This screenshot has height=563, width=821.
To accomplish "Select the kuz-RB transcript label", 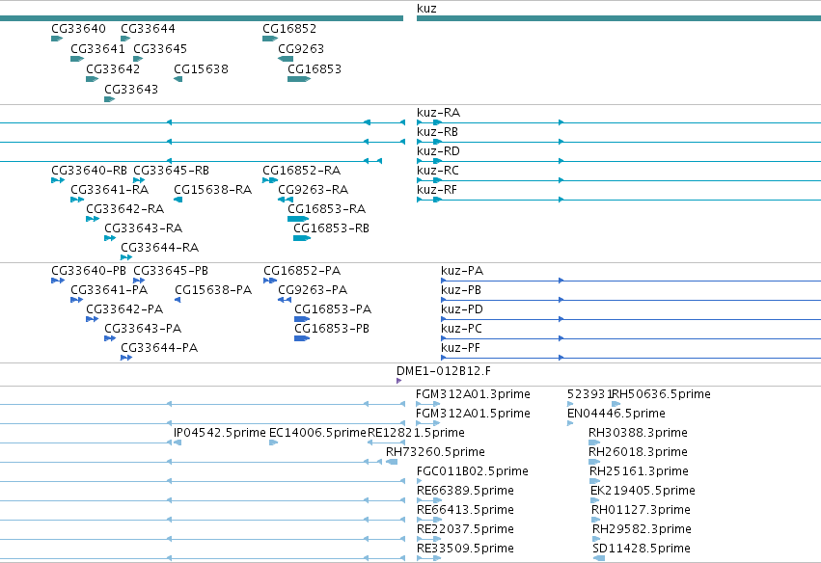I will pos(437,132).
